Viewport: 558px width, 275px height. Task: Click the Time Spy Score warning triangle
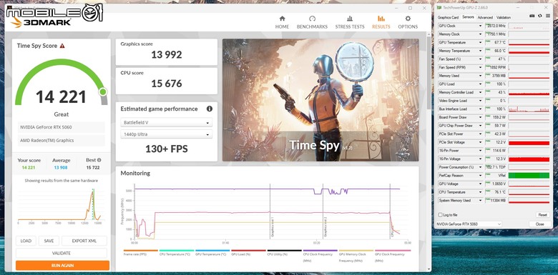[62, 46]
